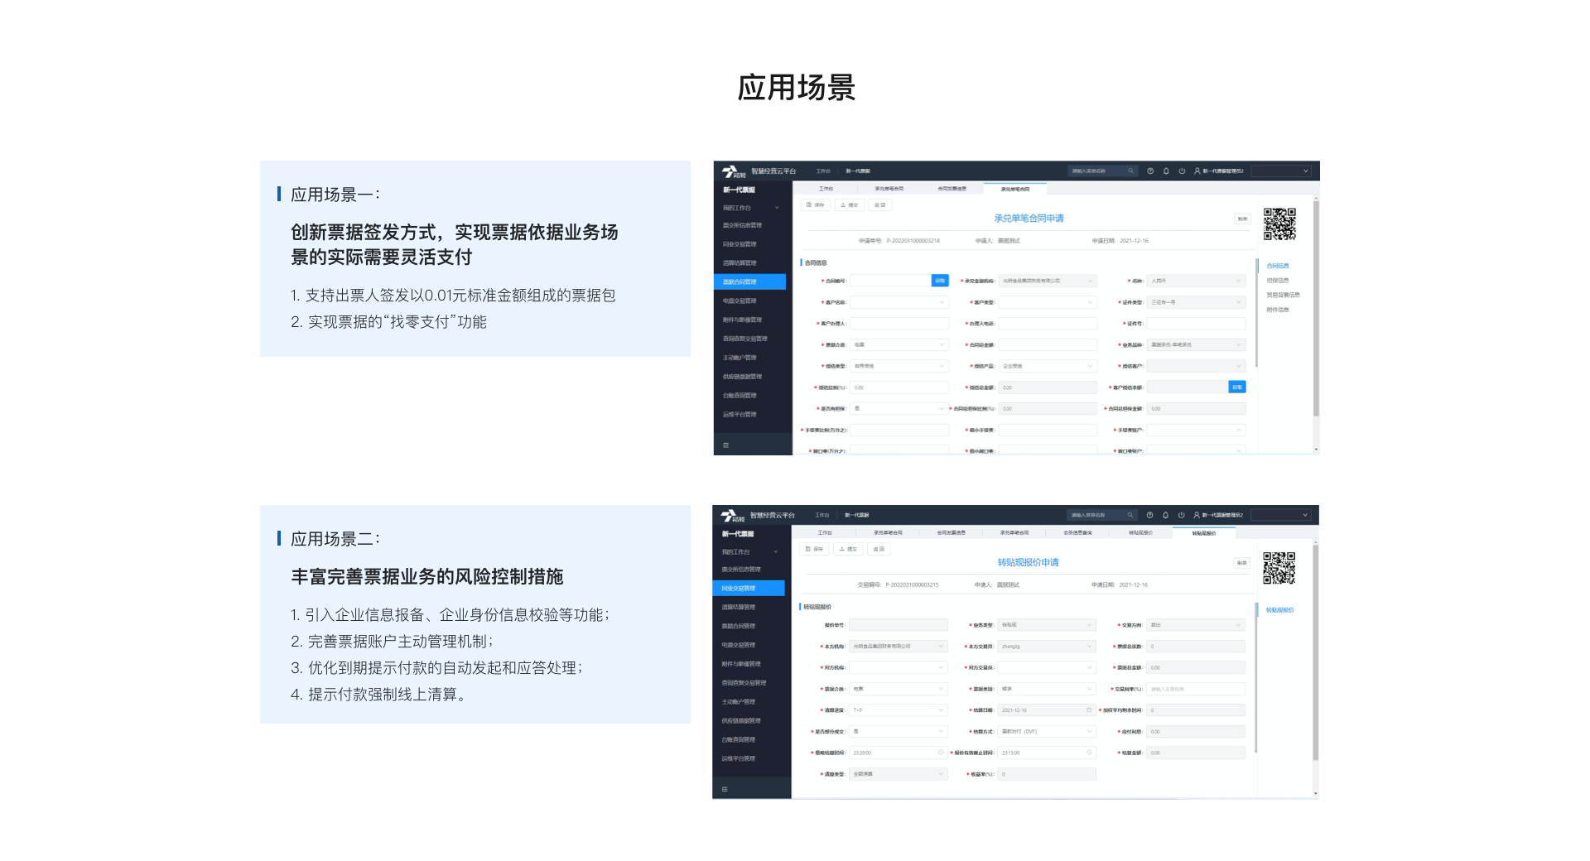Click the user avatar icon in the 转贴现报价申请 screen header

1197,515
